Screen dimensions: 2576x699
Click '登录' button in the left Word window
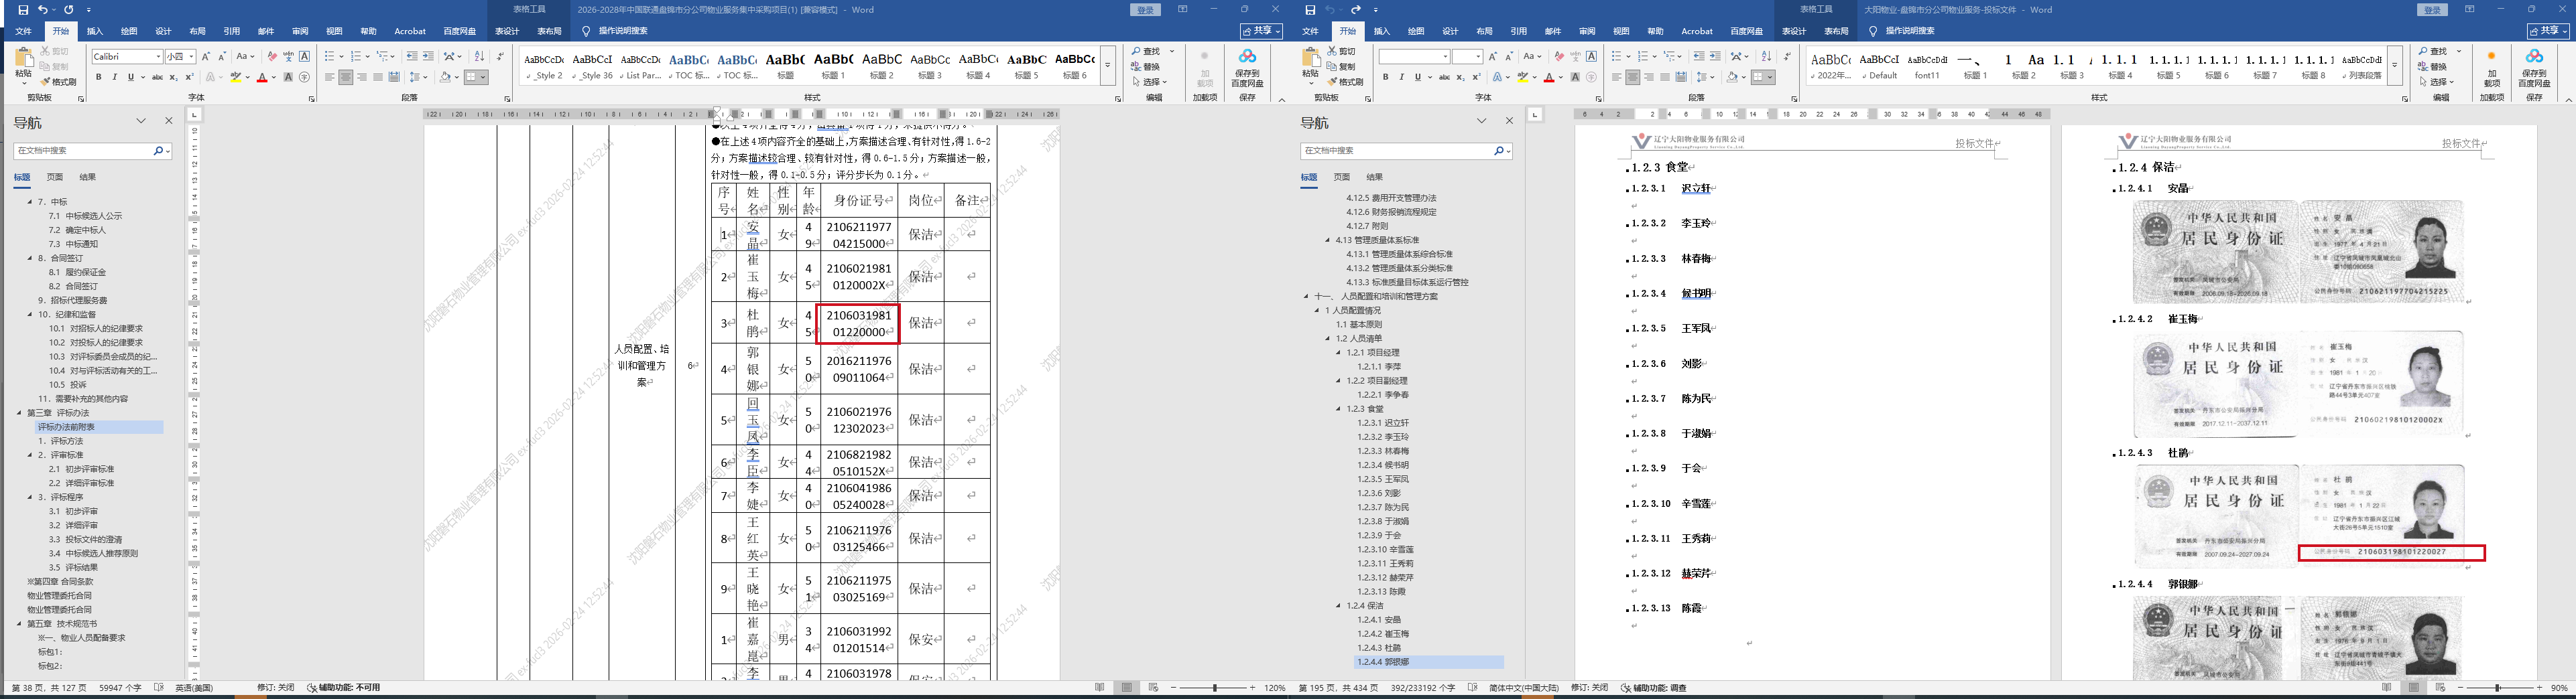(1146, 10)
